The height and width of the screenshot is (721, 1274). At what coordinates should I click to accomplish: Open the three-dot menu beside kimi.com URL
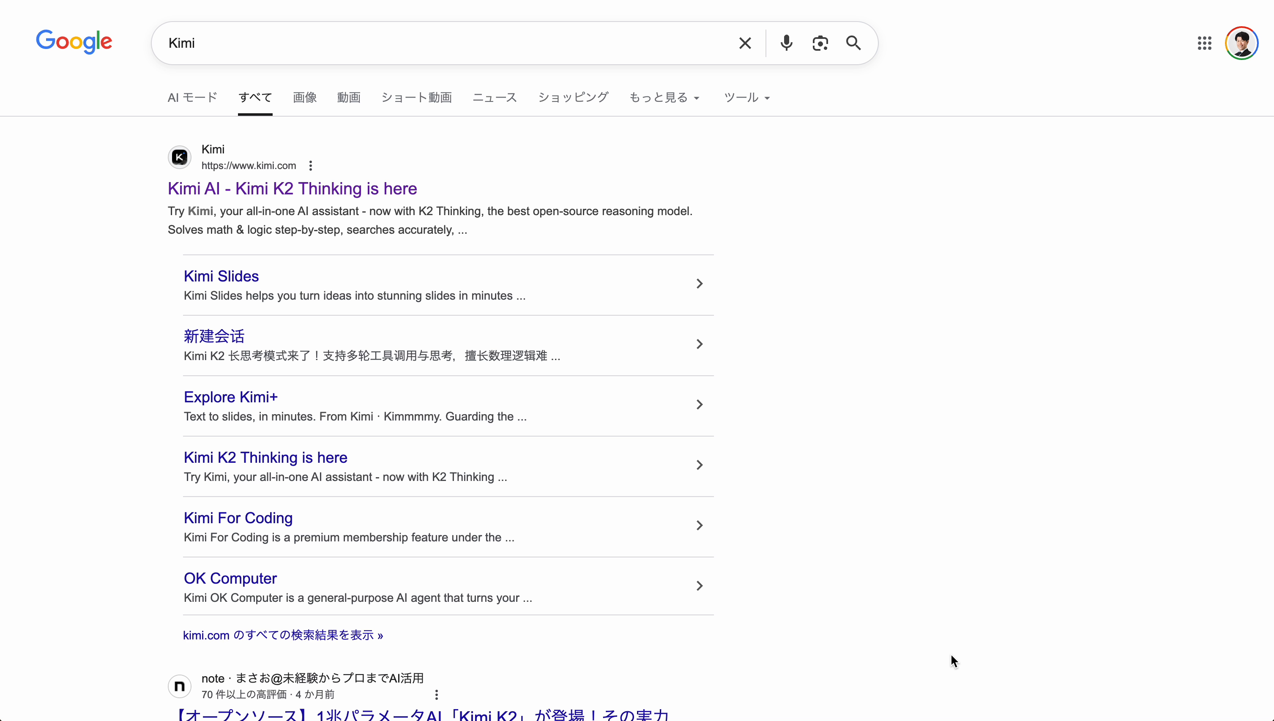pos(310,165)
